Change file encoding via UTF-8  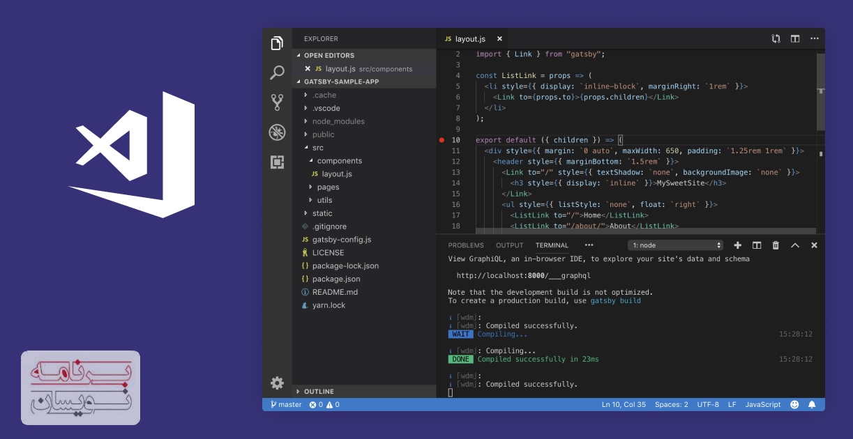(x=708, y=404)
